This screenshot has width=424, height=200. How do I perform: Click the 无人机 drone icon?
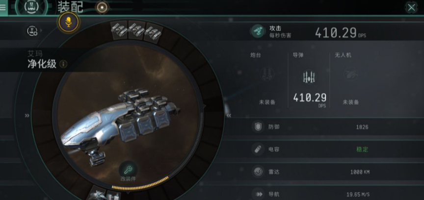[x=351, y=74]
